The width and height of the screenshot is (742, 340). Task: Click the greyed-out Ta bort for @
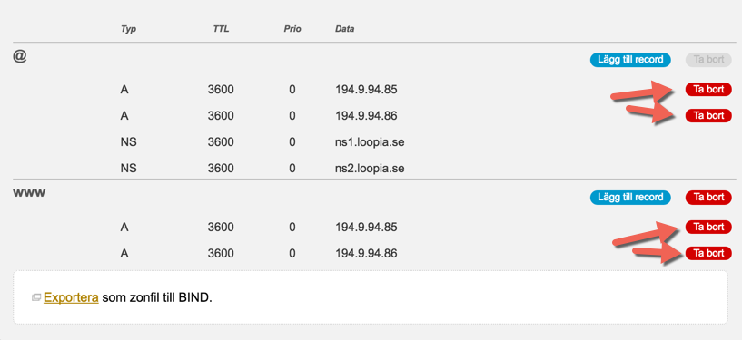(x=708, y=60)
